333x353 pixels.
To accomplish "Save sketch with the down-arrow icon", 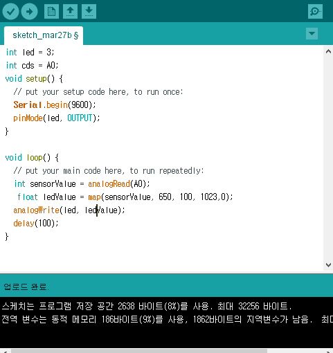I will coord(89,11).
